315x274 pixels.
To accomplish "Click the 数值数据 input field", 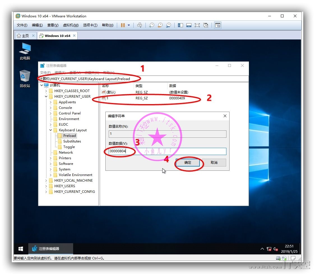I will pyautogui.click(x=167, y=151).
